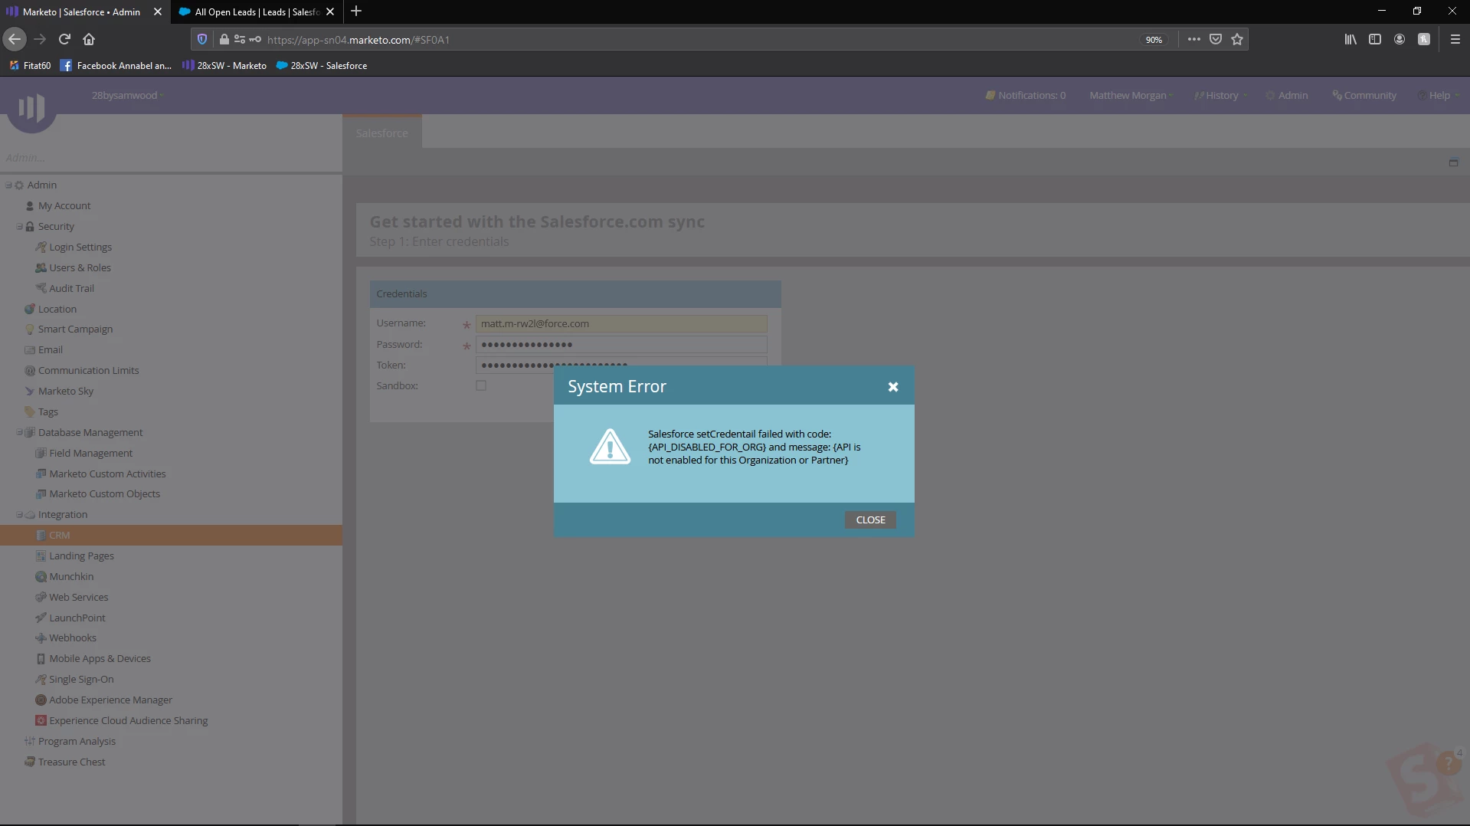This screenshot has width=1470, height=826.
Task: Click the Web Services icon
Action: click(41, 597)
